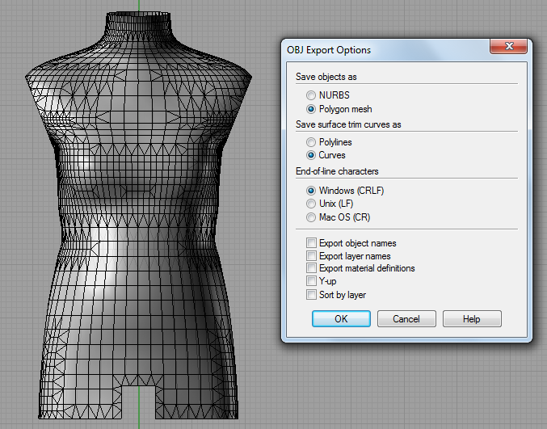
Task: Choose the Polygon mesh option
Action: pyautogui.click(x=311, y=108)
